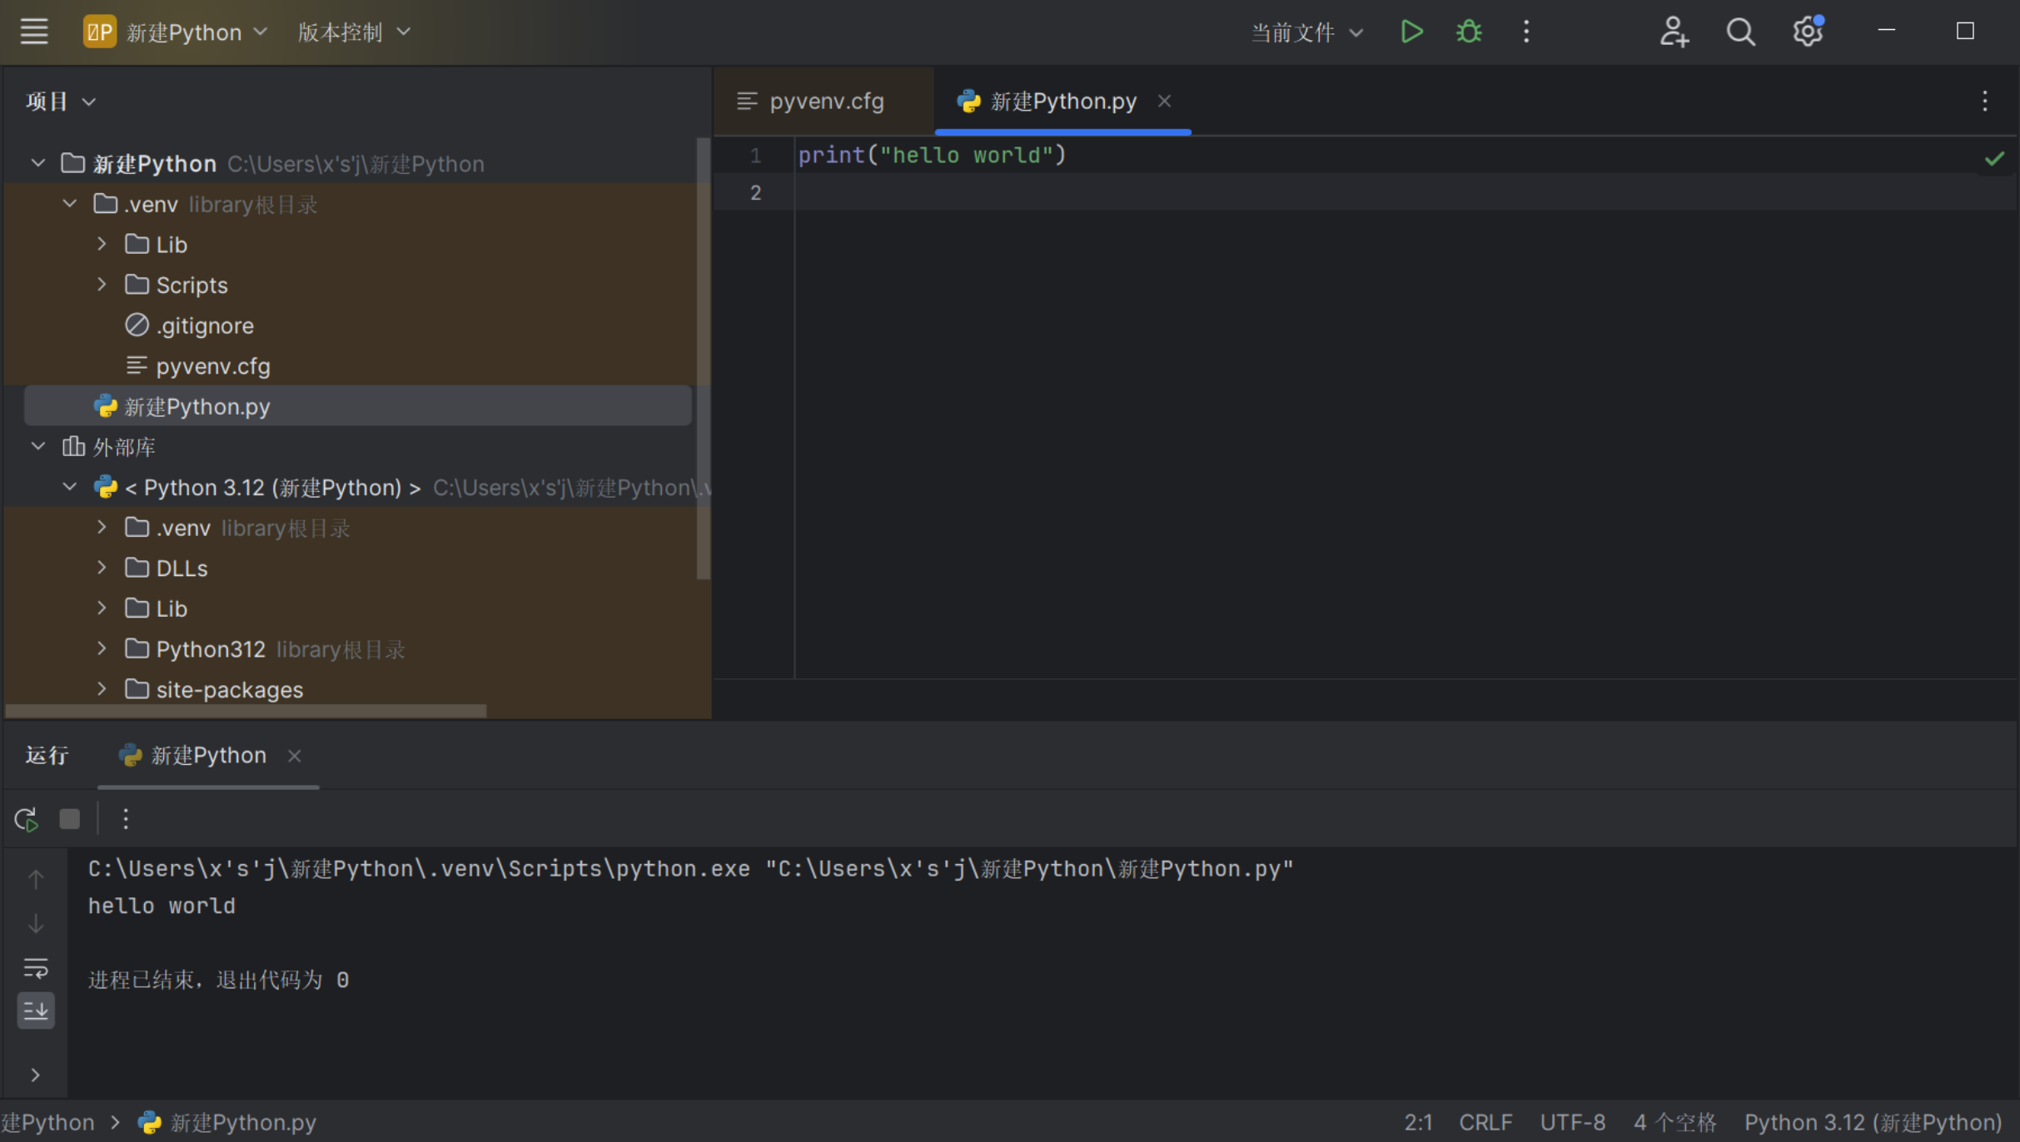The width and height of the screenshot is (2020, 1142).
Task: Rerun 新建Python in the run panel
Action: [27, 819]
